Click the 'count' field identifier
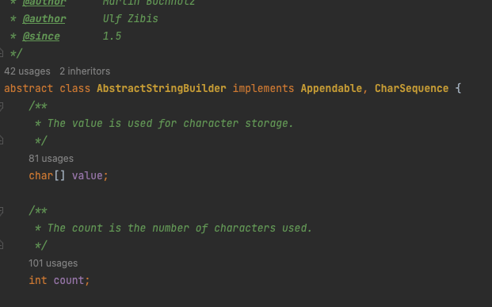Image resolution: width=492 pixels, height=307 pixels. pyautogui.click(x=69, y=280)
